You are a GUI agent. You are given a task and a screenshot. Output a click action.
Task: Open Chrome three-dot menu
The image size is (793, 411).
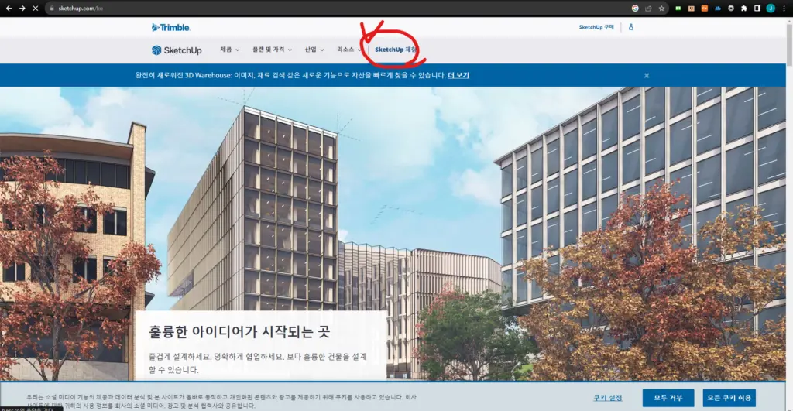[784, 8]
